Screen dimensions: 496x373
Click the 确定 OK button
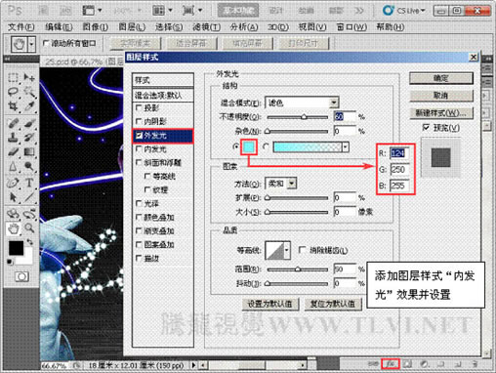click(x=441, y=78)
